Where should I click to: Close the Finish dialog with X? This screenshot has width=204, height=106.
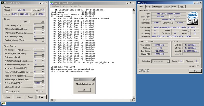point(93,79)
